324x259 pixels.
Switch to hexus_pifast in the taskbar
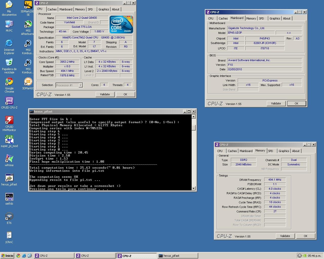click(x=178, y=256)
